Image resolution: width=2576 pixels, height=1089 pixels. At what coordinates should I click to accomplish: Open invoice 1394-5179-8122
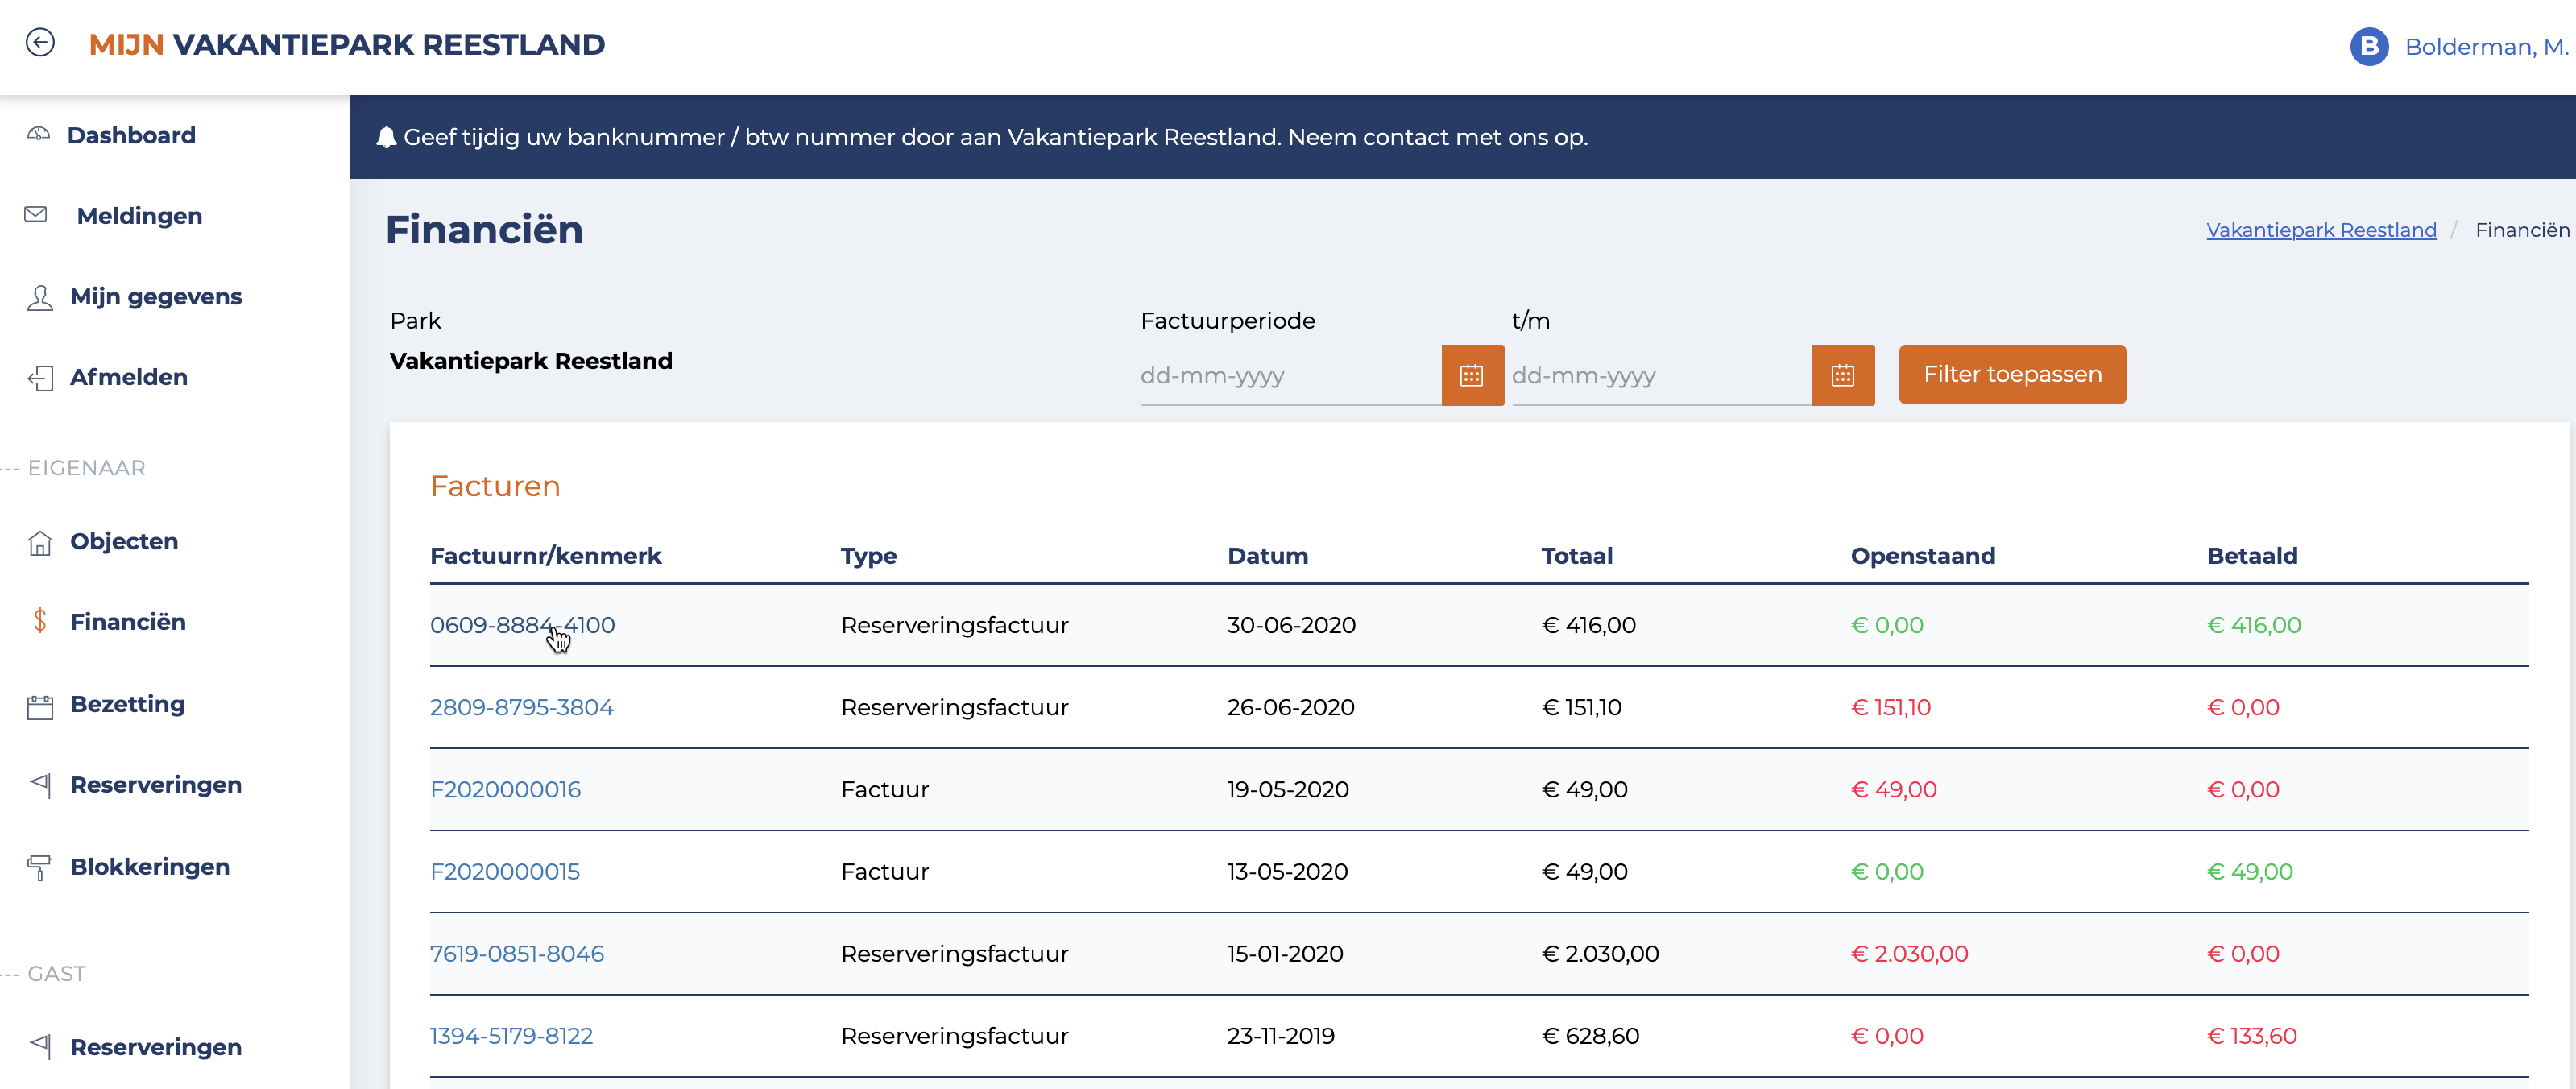pos(511,1035)
